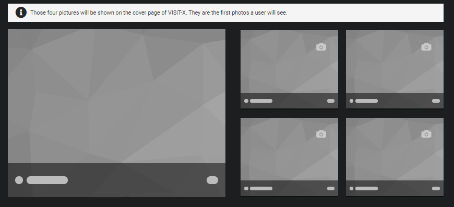Click camera icon on top-left small placeholder
Image resolution: width=454 pixels, height=207 pixels.
(321, 47)
